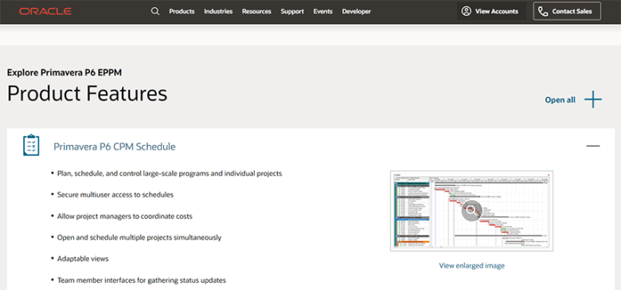Click bullet 'Secure multiuser access to schedules'
This screenshot has height=290, width=621.
pyautogui.click(x=115, y=195)
